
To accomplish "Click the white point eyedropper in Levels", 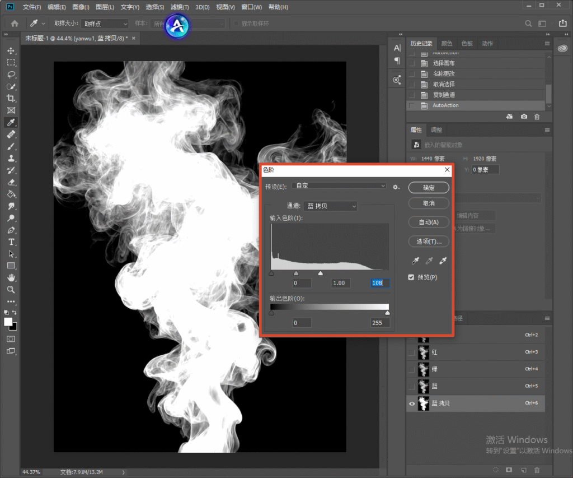I will [x=443, y=261].
